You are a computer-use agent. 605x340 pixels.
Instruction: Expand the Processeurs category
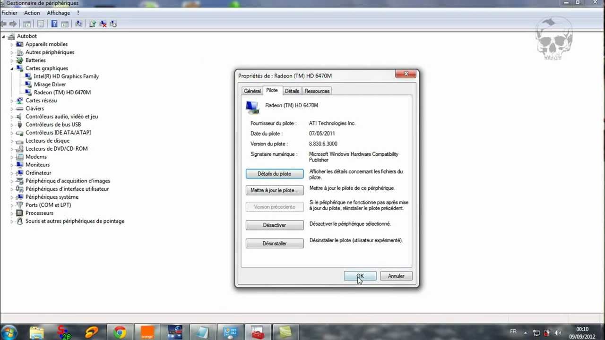[x=12, y=213]
